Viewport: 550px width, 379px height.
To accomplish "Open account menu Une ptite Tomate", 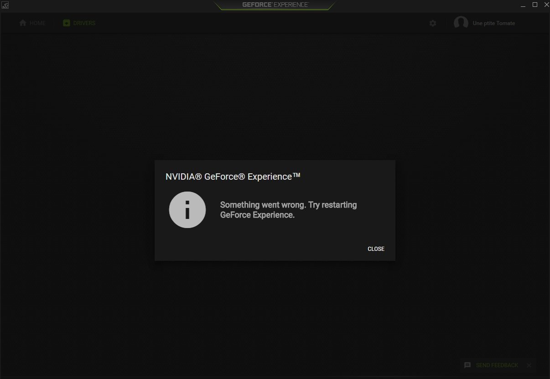I will click(494, 23).
